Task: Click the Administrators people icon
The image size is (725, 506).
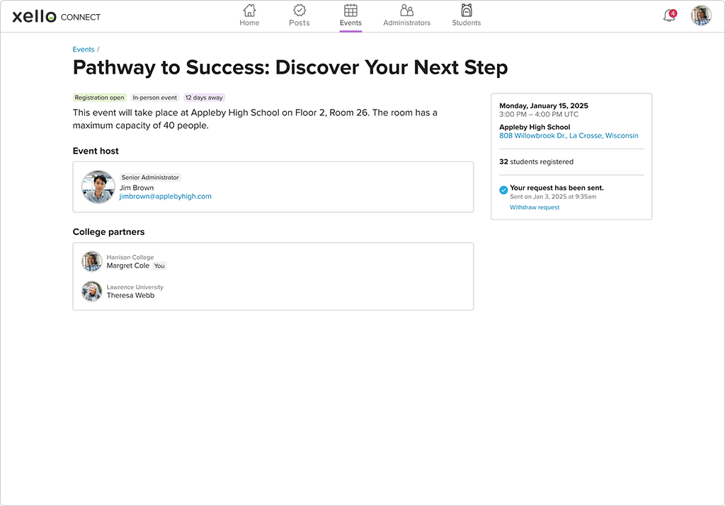Action: [406, 10]
